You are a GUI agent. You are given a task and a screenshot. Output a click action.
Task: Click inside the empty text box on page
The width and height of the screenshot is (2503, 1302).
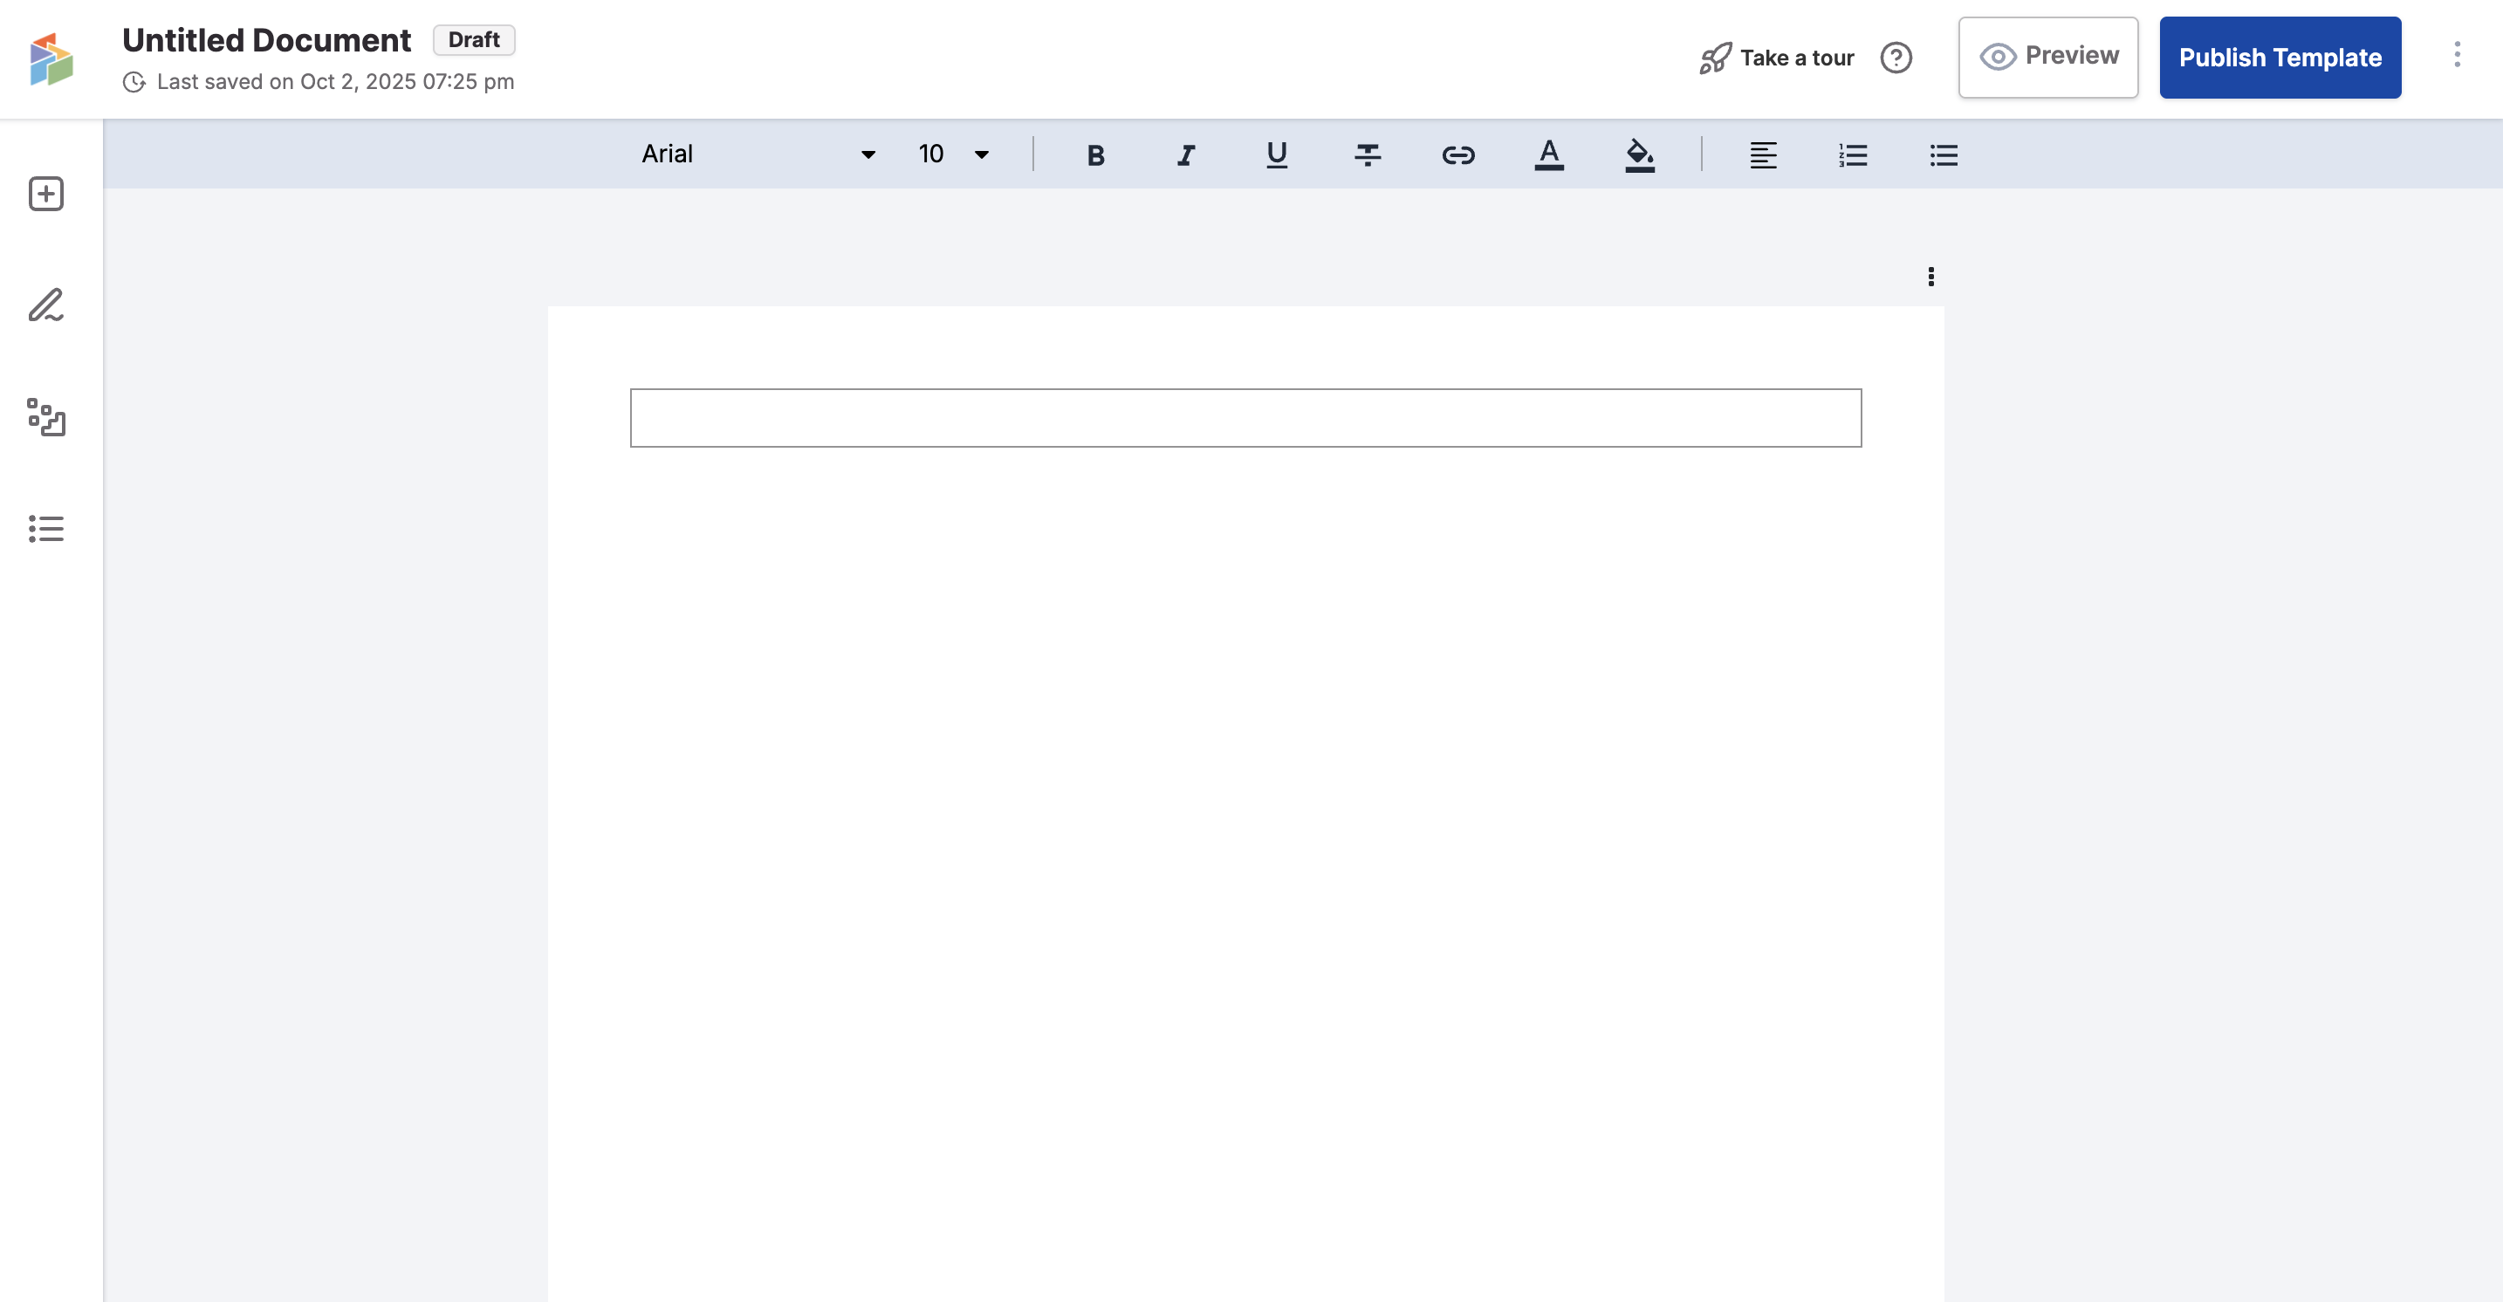click(x=1245, y=418)
